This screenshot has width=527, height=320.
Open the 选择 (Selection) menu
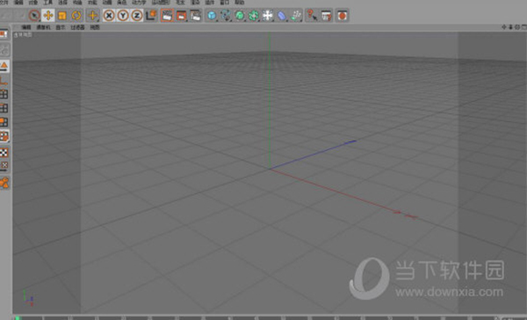(62, 3)
